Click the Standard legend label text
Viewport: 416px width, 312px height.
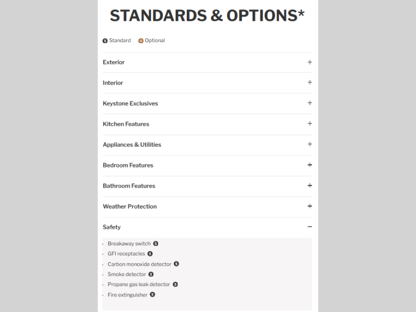coord(120,41)
